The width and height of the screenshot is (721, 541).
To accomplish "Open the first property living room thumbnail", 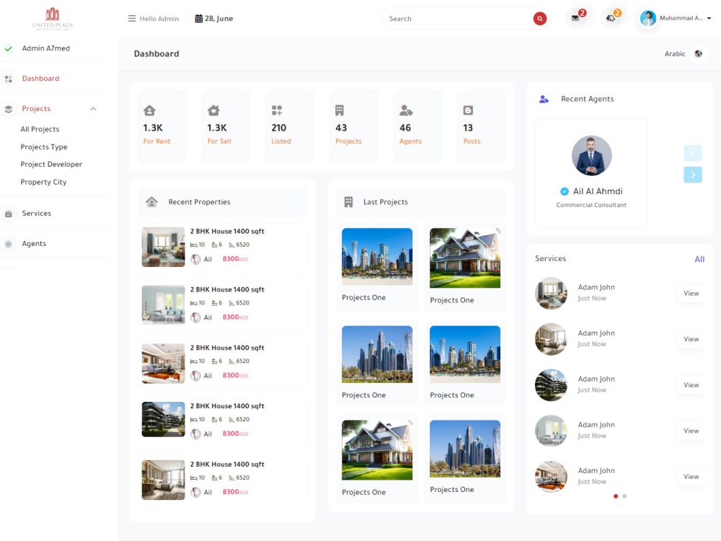I will click(163, 247).
